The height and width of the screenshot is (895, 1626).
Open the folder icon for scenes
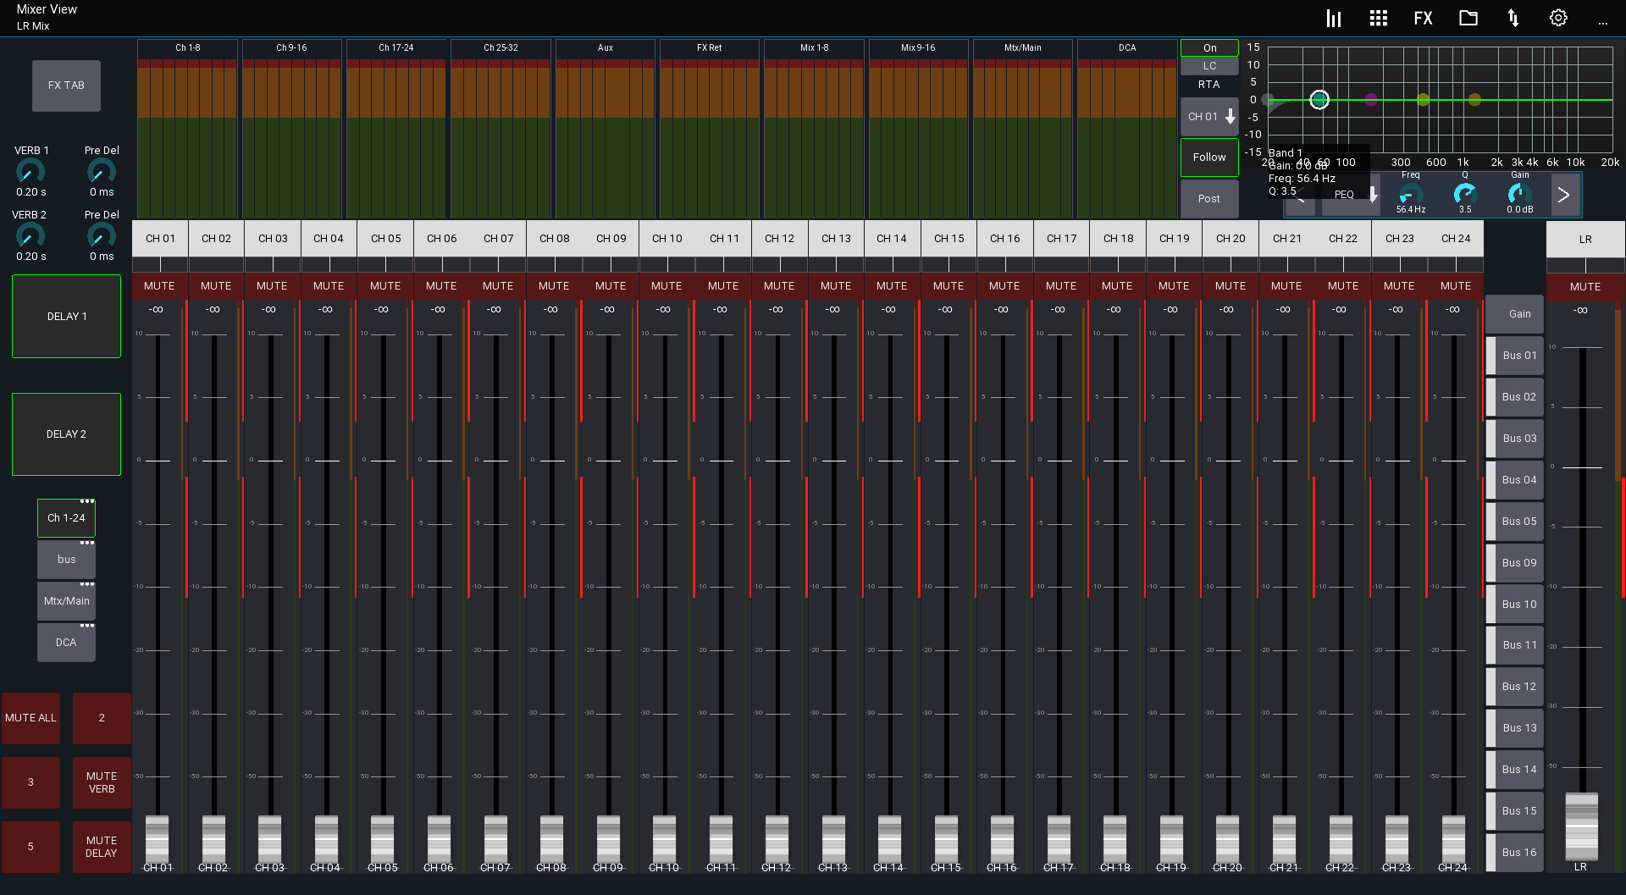tap(1468, 18)
